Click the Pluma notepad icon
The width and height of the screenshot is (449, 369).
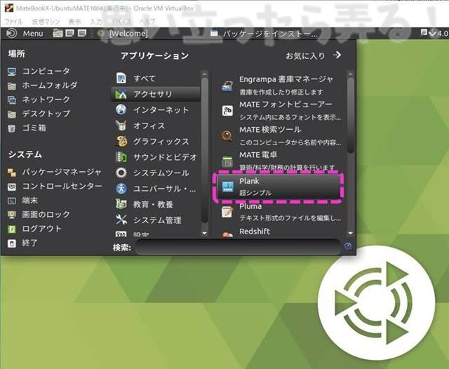[227, 212]
